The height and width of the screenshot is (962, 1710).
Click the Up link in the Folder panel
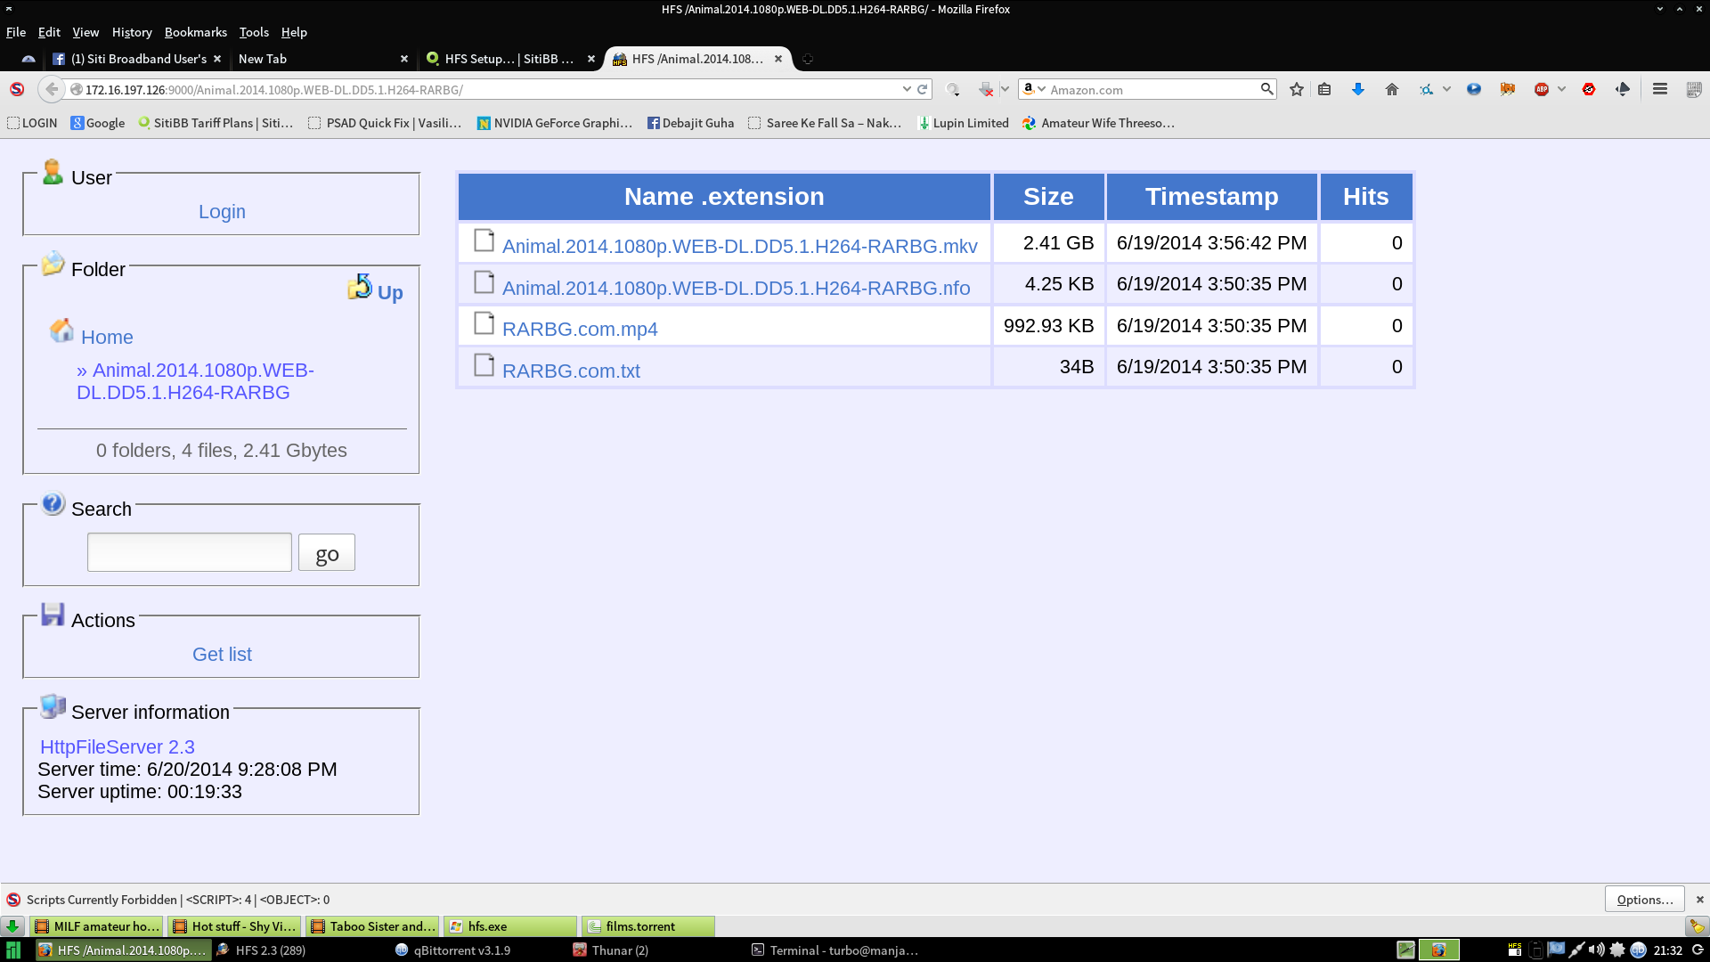click(x=390, y=292)
